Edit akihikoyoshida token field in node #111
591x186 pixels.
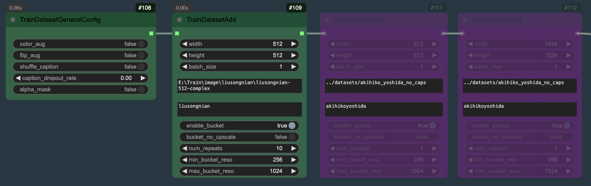pos(384,109)
